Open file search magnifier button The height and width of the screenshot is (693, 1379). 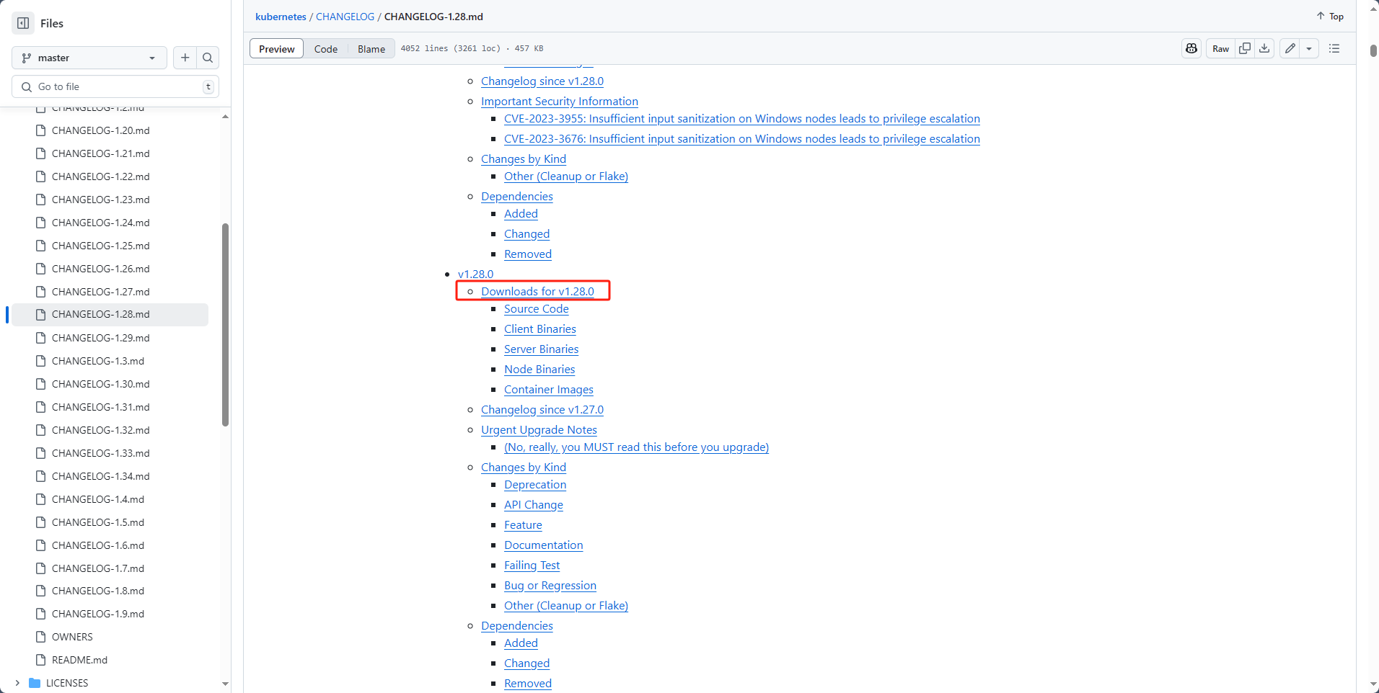(x=208, y=58)
